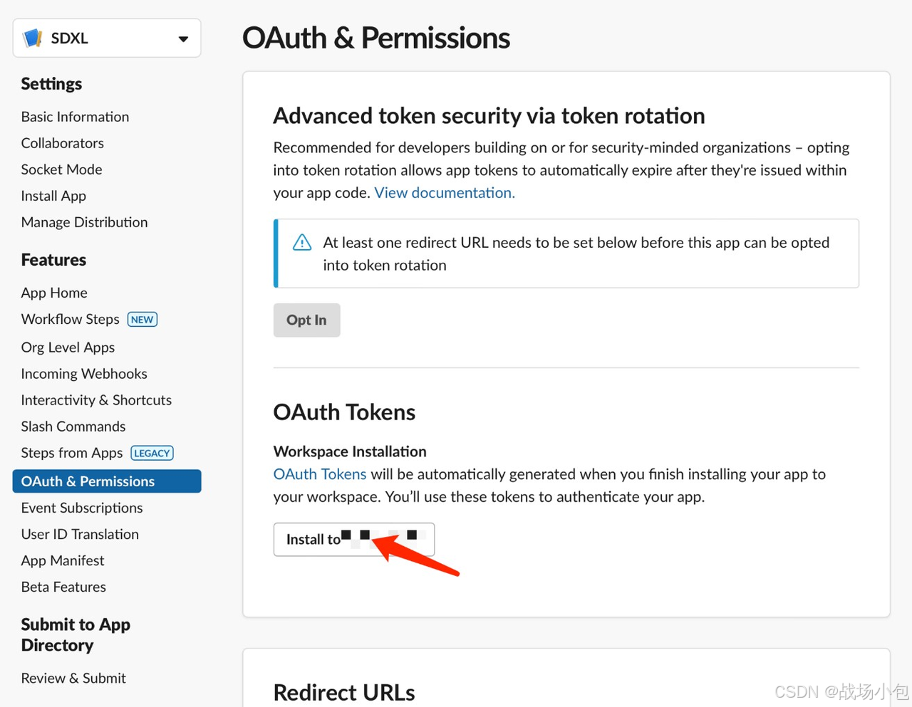The height and width of the screenshot is (707, 912).
Task: Click the Opt In button
Action: coord(306,320)
